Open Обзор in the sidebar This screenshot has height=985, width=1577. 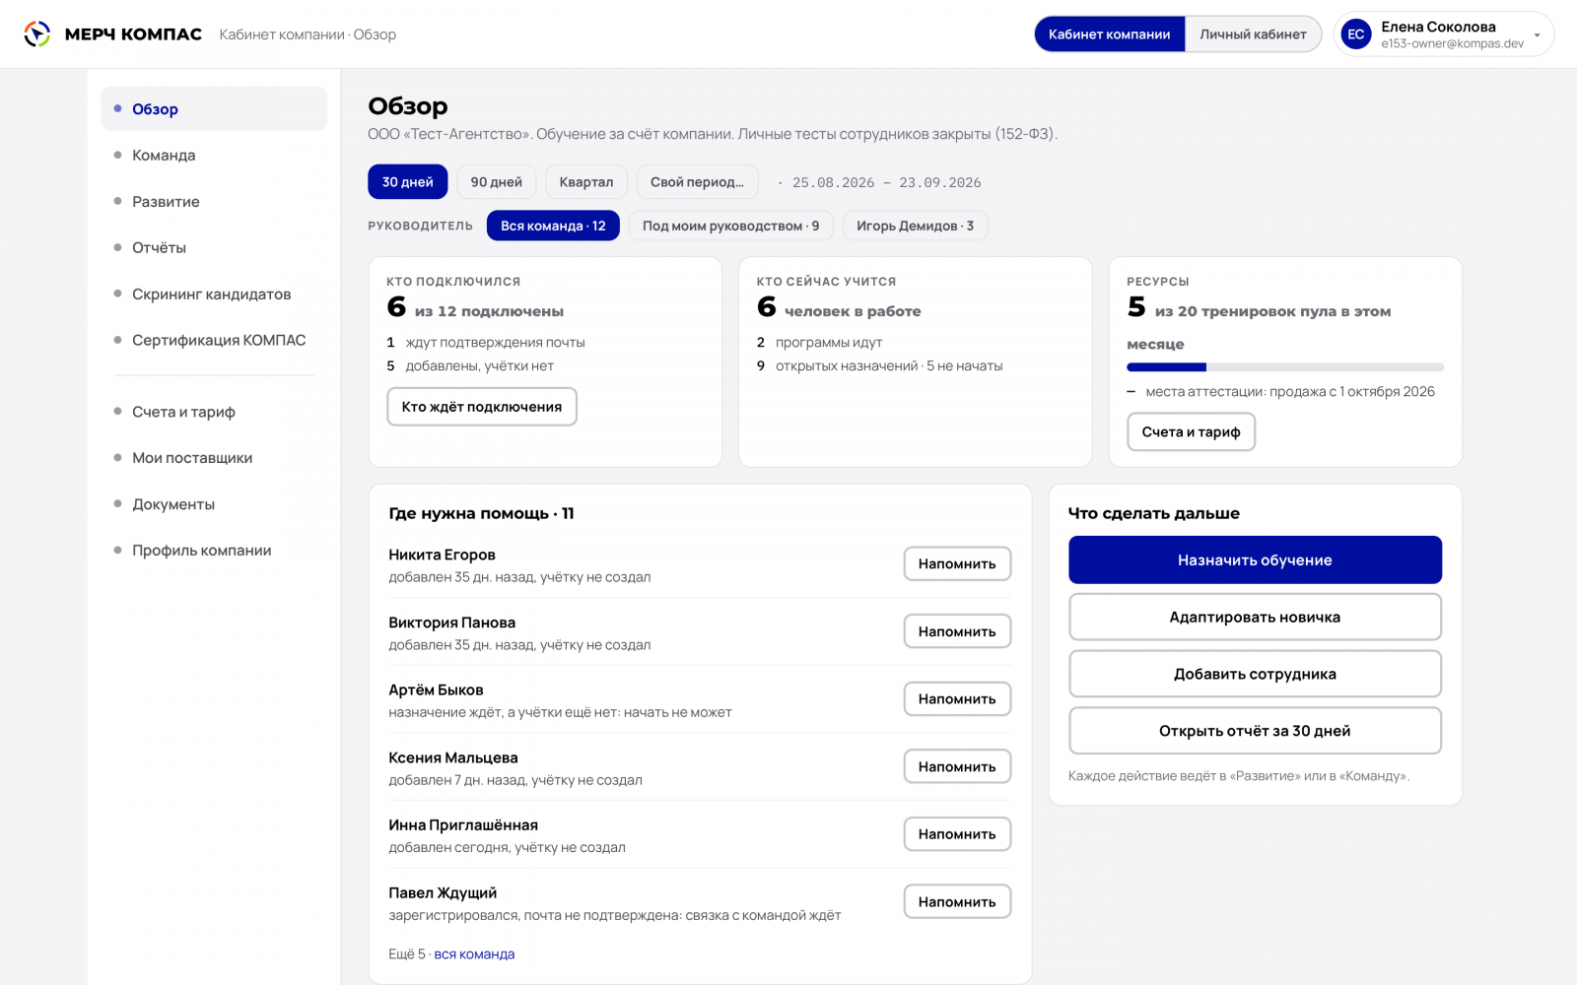coord(214,109)
